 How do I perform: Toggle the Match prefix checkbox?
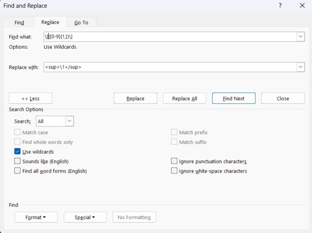(174, 132)
